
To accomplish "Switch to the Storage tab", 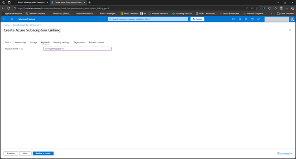I will 33,42.
